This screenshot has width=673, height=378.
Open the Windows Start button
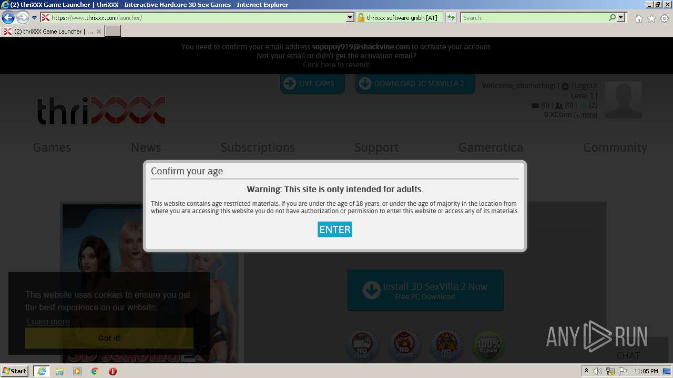14,371
